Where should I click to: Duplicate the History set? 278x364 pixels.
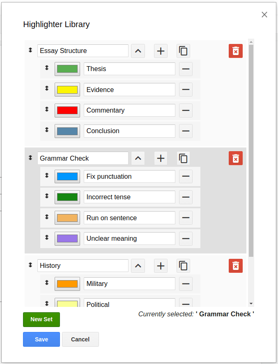tap(183, 266)
